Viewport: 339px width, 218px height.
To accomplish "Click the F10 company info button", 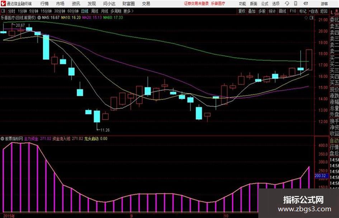I will [x=293, y=11].
